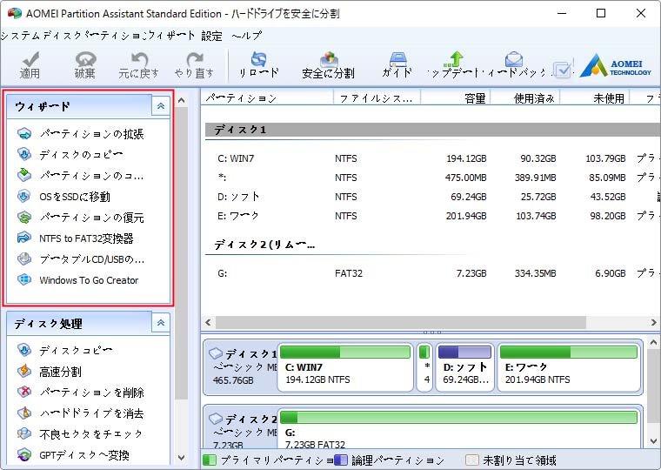Viewport: 661px width, 470px height.
Task: Open the システム menu
Action: pyautogui.click(x=20, y=36)
